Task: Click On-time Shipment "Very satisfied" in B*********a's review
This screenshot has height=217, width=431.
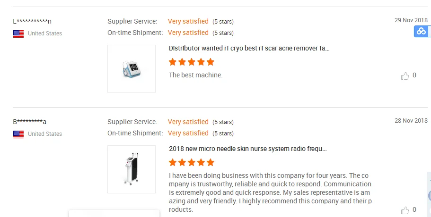Action: coord(188,133)
